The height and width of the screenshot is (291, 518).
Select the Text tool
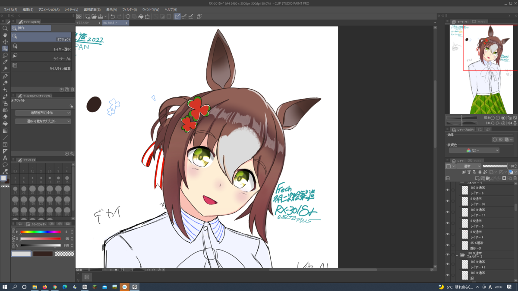tap(5, 158)
